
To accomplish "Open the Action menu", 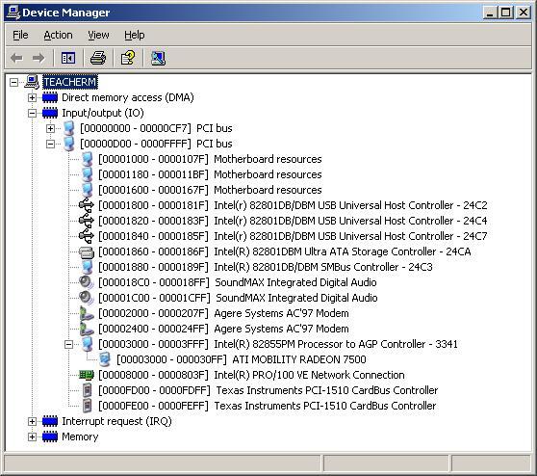I will (x=58, y=35).
